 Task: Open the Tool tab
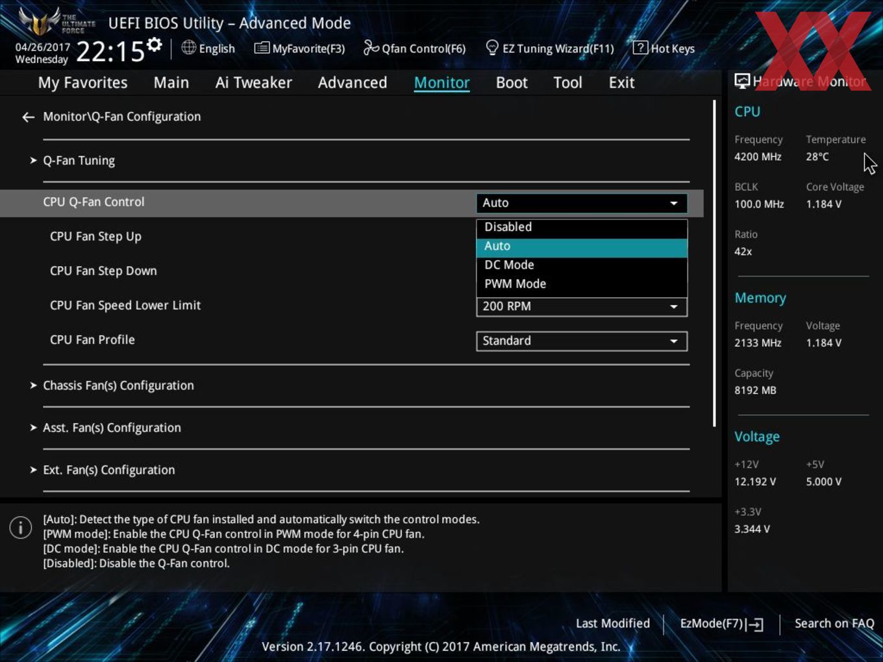[x=567, y=82]
